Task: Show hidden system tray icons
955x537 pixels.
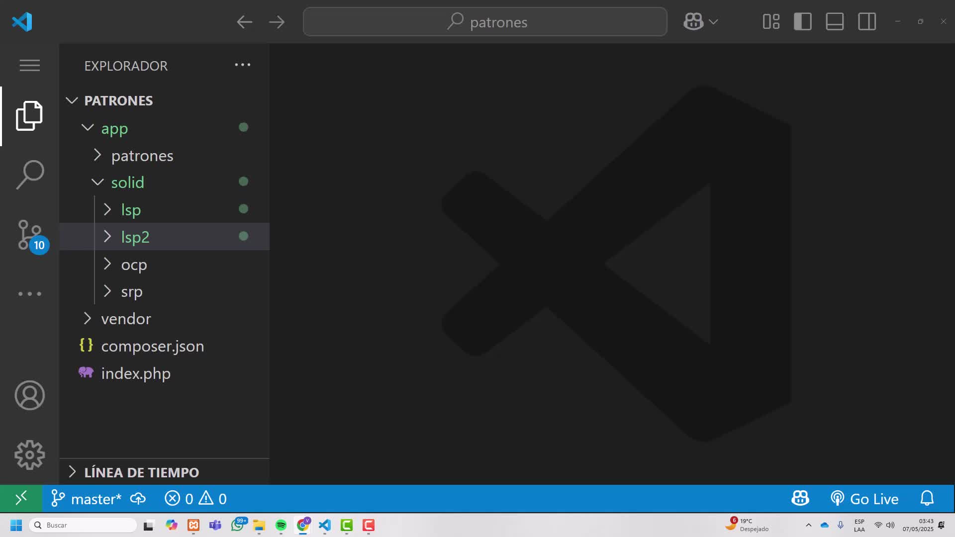Action: (x=808, y=525)
